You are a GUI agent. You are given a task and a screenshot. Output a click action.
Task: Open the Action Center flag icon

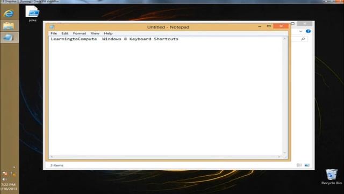click(5, 174)
